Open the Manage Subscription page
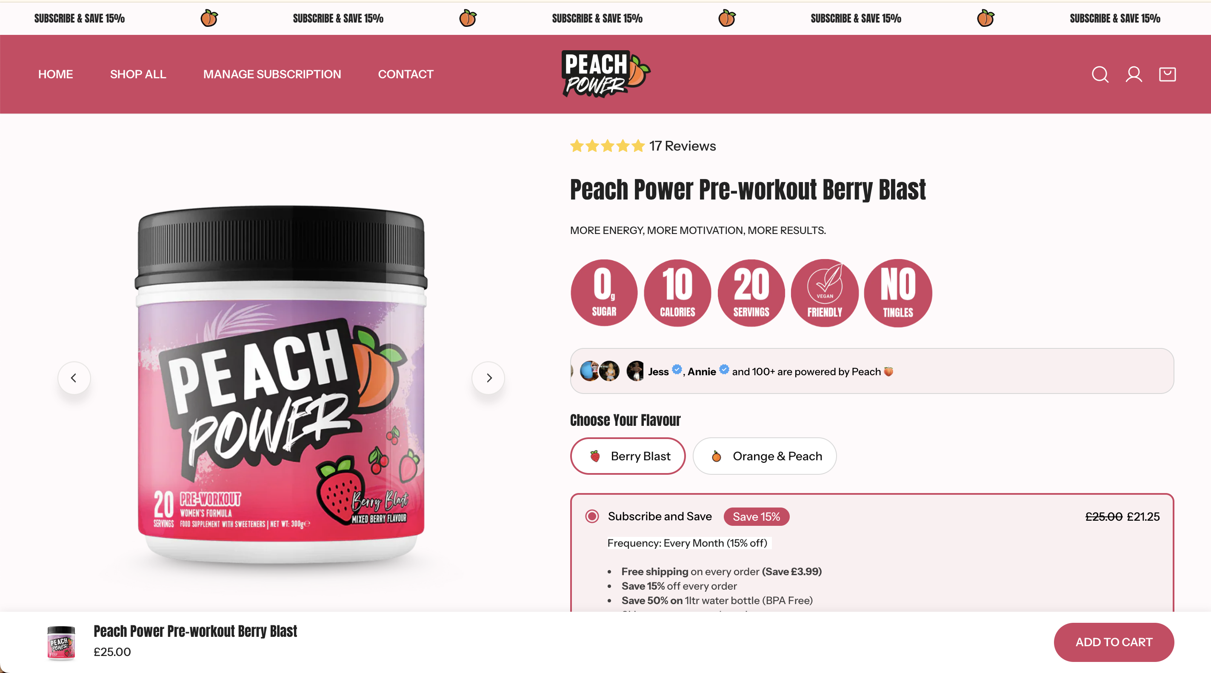 (x=272, y=74)
